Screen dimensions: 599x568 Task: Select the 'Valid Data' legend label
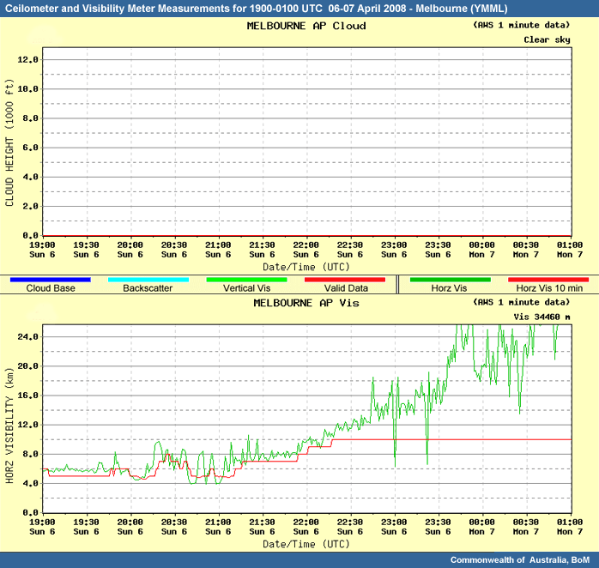tap(346, 288)
